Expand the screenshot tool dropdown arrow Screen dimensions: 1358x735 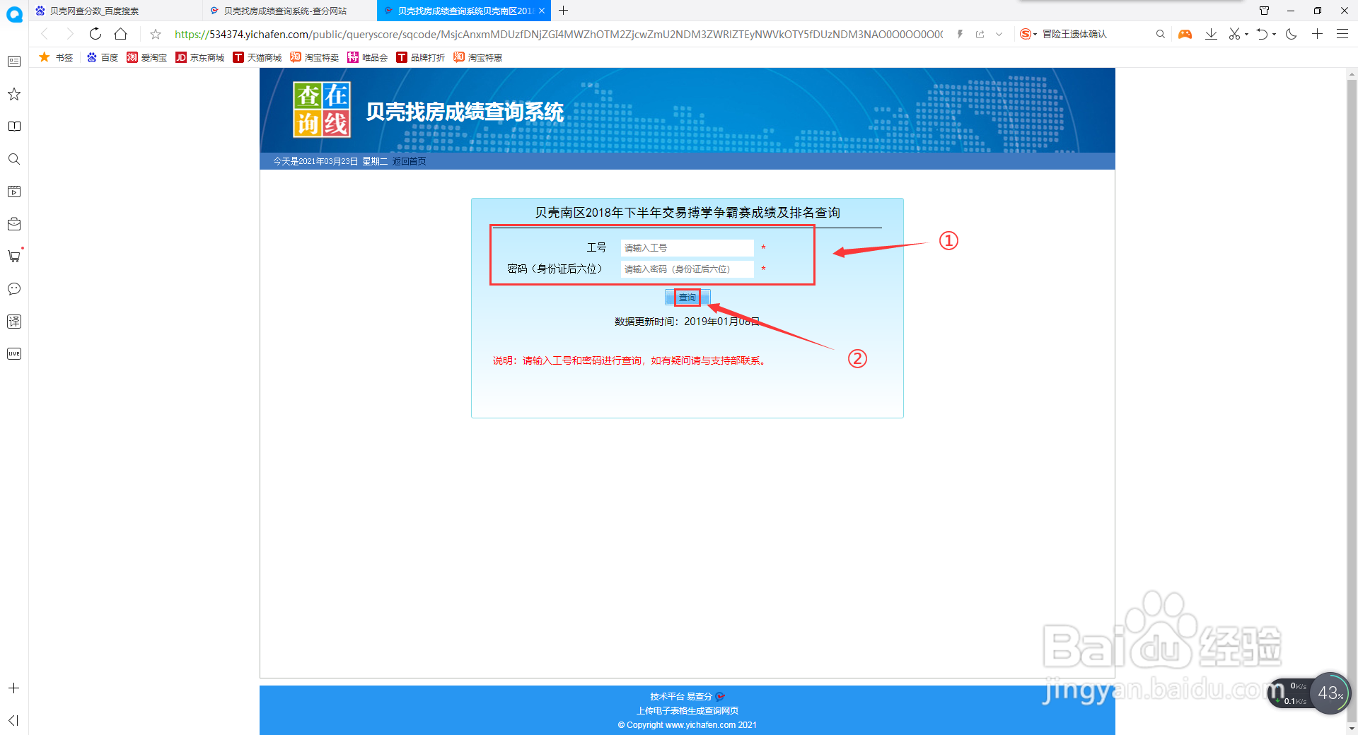pyautogui.click(x=1246, y=34)
